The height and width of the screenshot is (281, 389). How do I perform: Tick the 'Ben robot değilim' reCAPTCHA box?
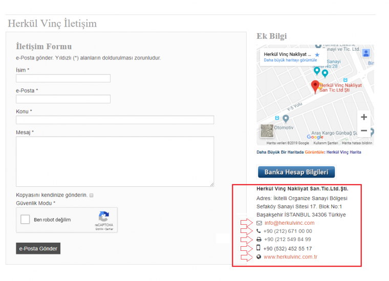click(x=25, y=220)
